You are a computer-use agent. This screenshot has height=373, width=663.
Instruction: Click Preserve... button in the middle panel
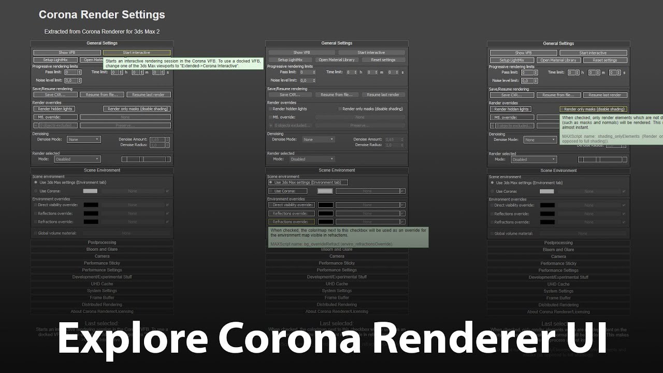click(x=360, y=125)
